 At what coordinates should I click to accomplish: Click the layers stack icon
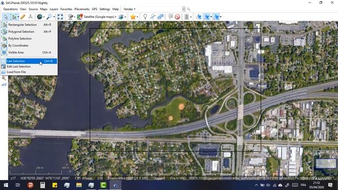[121, 16]
